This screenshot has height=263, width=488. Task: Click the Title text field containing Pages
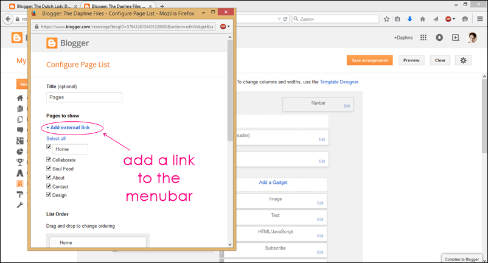(x=85, y=97)
